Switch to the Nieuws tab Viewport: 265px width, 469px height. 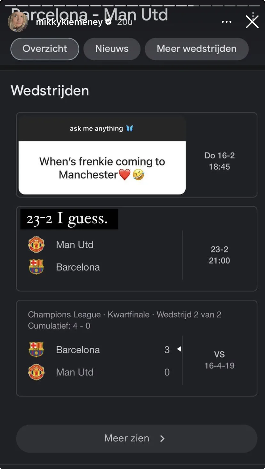pyautogui.click(x=112, y=49)
